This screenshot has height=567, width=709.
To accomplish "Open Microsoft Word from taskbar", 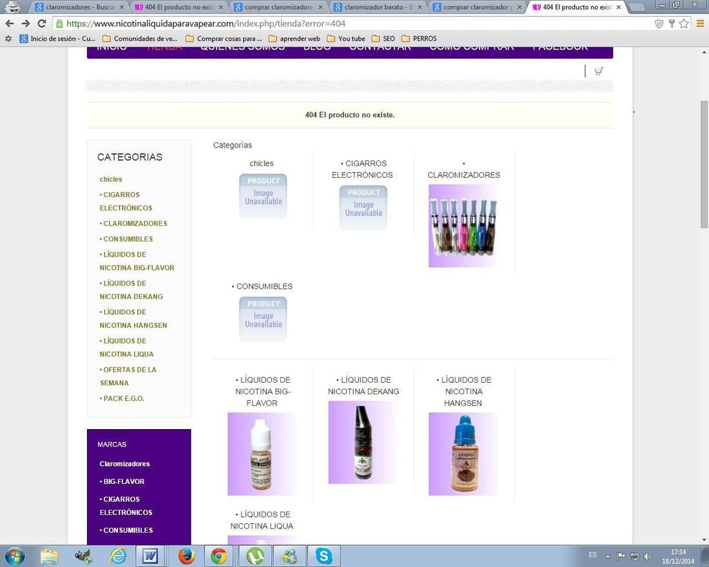I will (x=150, y=556).
